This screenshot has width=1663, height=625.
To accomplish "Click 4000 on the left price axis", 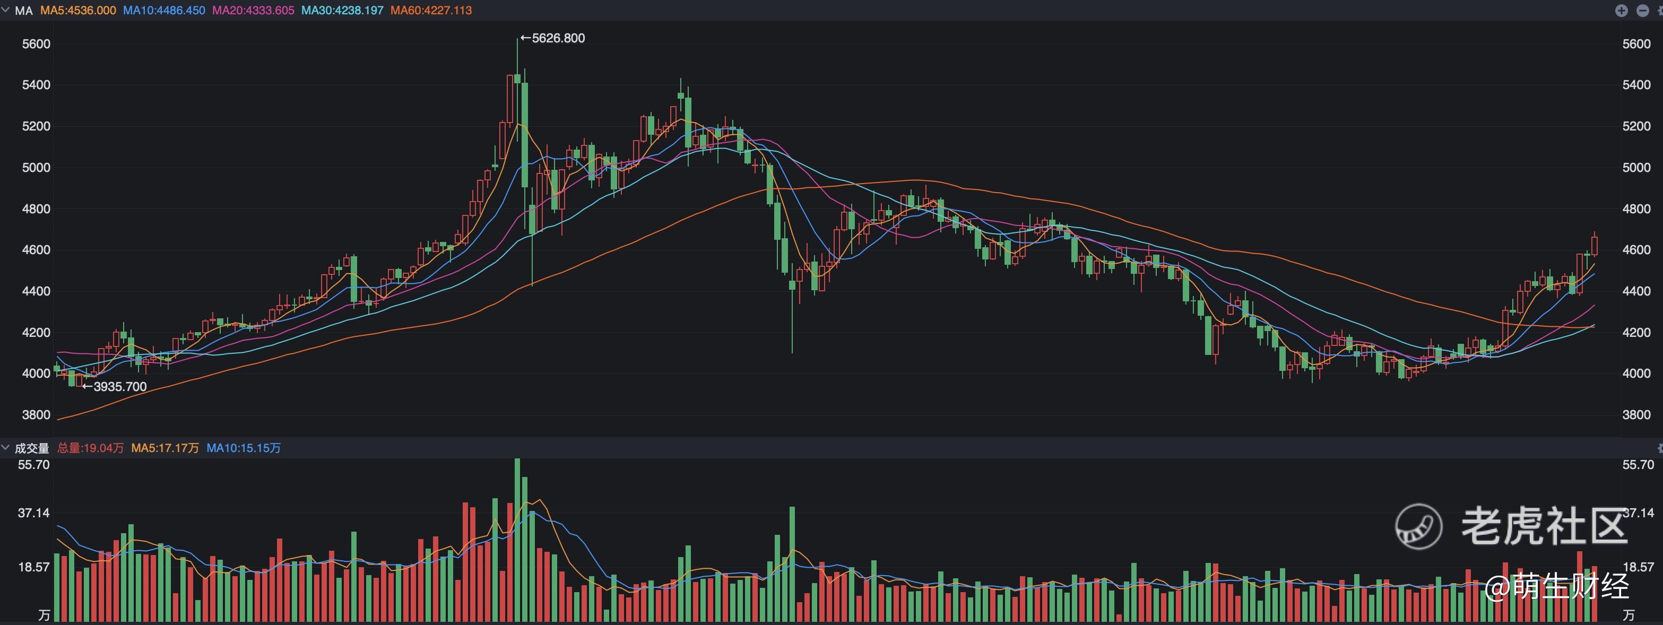I will (36, 374).
